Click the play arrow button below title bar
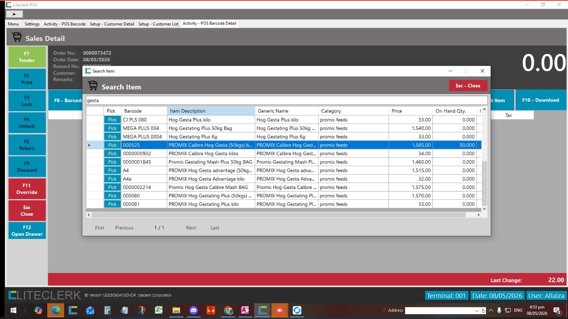 click(14, 14)
